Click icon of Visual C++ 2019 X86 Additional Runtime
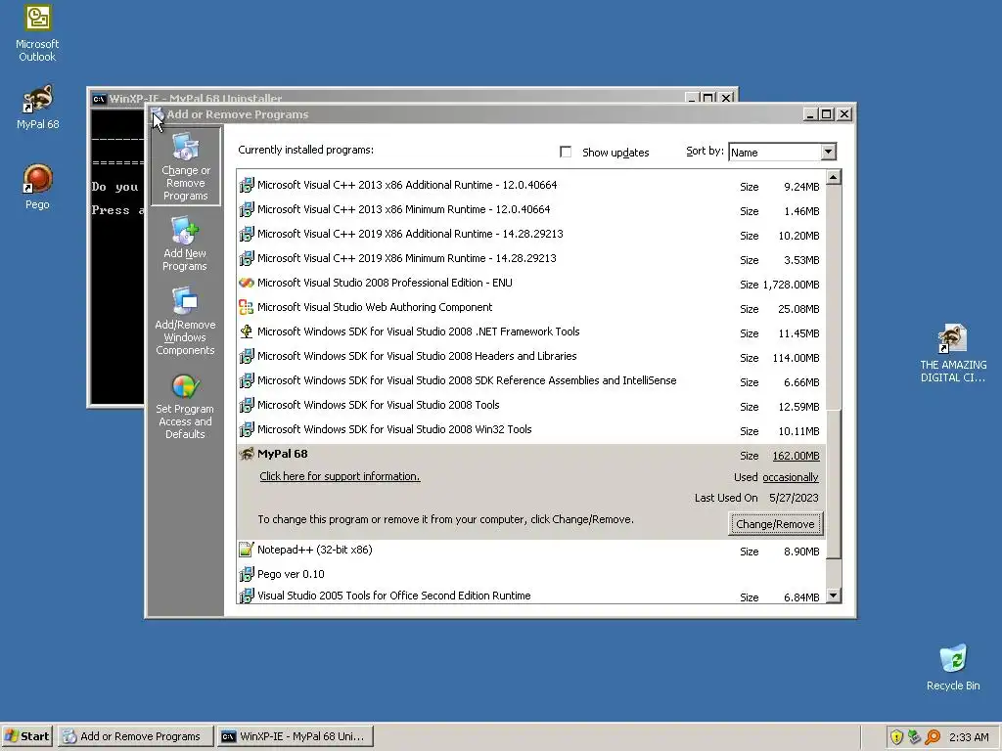1002x751 pixels. [246, 234]
